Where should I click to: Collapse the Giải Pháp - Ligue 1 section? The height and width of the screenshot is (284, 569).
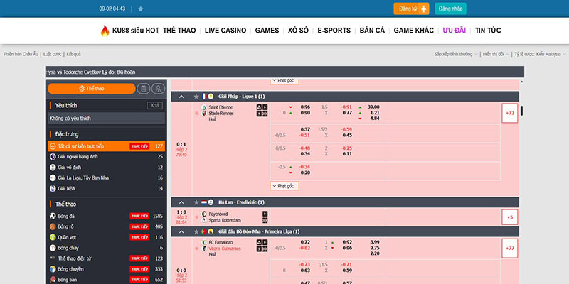pyautogui.click(x=182, y=97)
